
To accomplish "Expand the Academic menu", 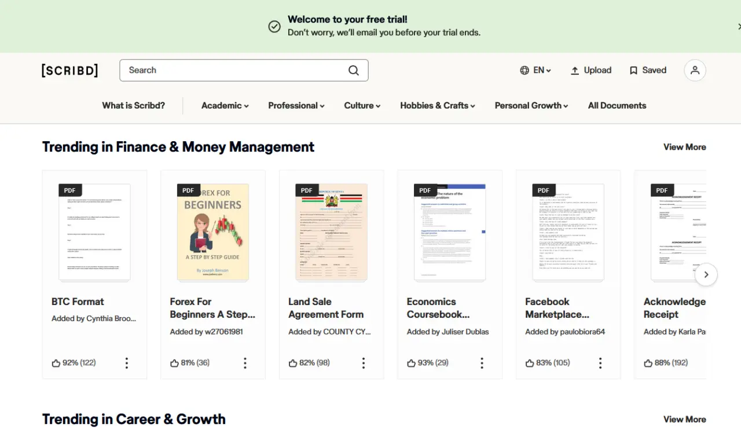I will click(225, 105).
